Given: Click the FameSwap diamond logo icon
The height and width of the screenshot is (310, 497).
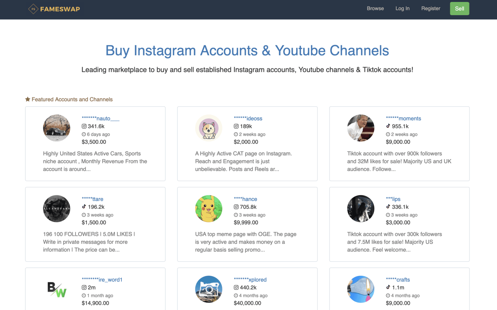Looking at the screenshot, I should [33, 9].
